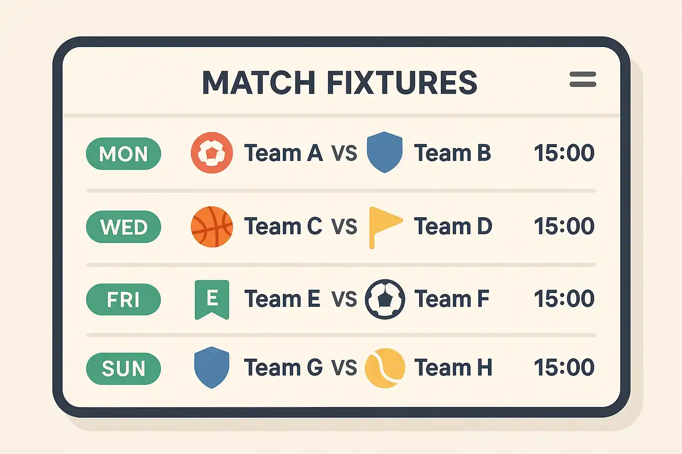Screen dimensions: 682x454
Task: Open the Team D name link
Action: tap(453, 227)
